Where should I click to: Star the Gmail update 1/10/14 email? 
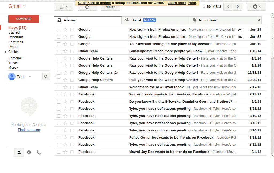tap(65, 51)
